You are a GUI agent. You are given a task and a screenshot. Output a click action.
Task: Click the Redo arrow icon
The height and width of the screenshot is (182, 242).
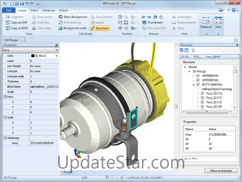point(32,3)
